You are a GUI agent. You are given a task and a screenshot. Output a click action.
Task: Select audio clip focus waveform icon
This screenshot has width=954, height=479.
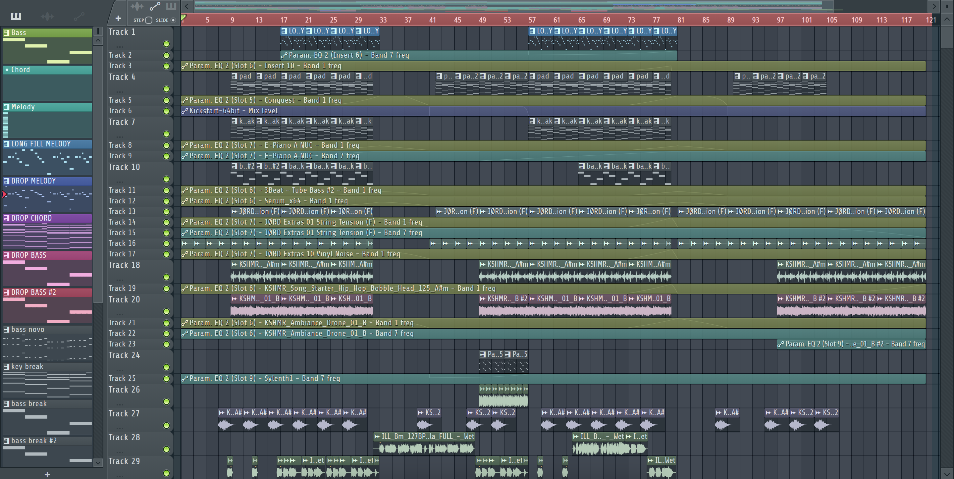pyautogui.click(x=137, y=6)
